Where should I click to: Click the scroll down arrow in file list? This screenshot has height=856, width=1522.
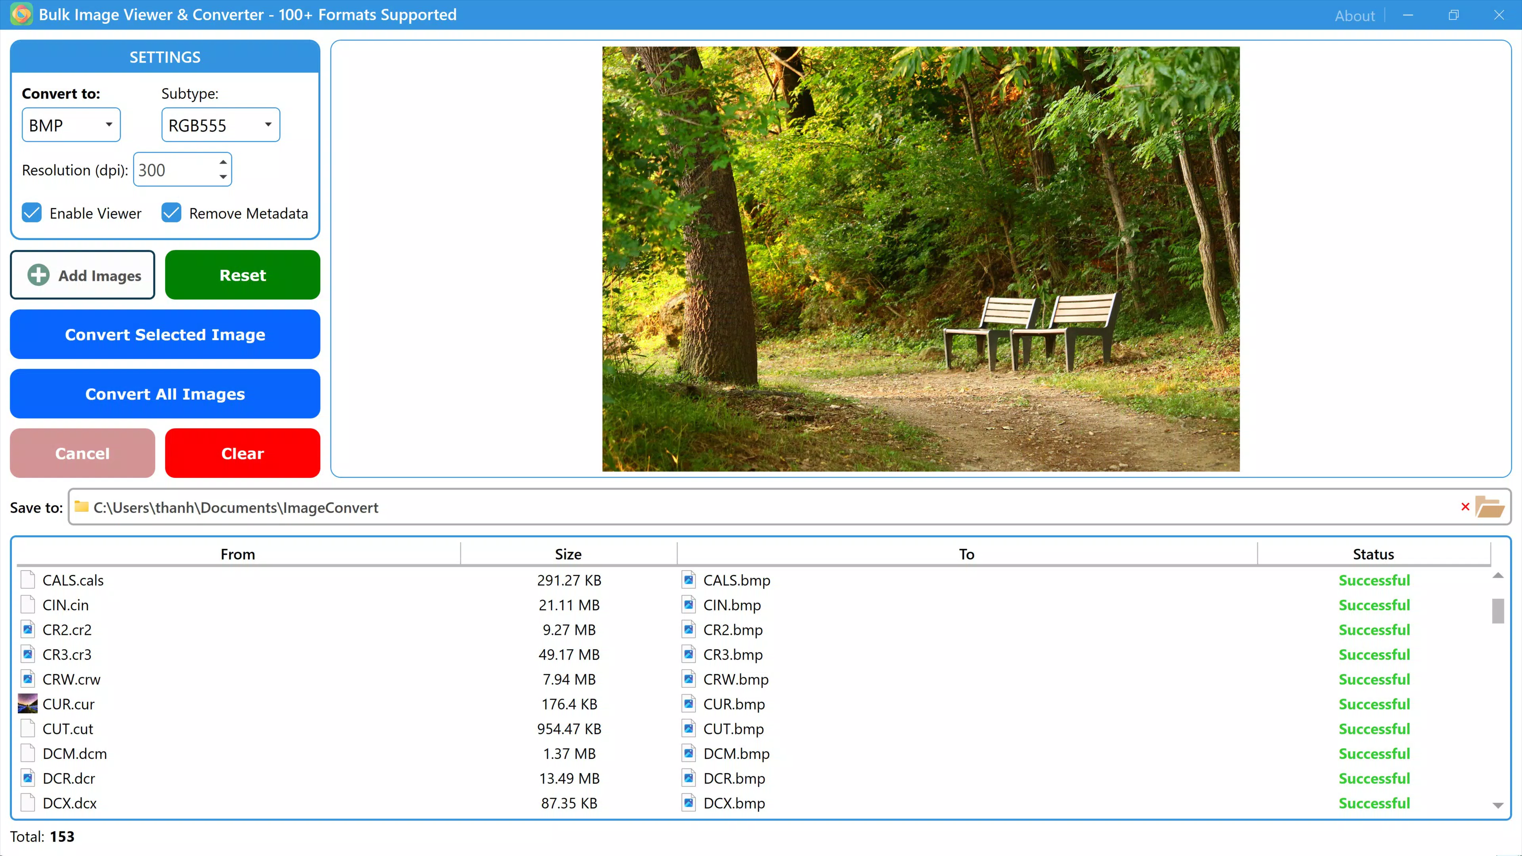coord(1498,805)
